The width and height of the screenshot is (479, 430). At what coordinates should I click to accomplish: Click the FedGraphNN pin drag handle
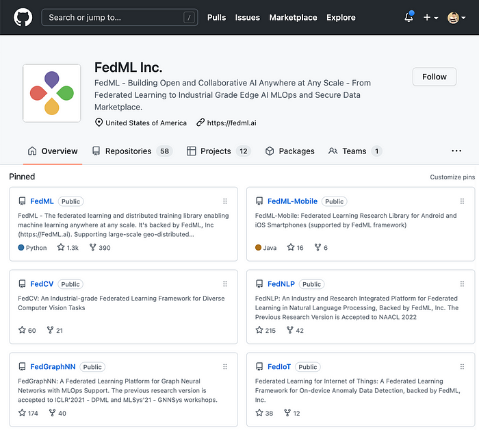coord(225,367)
